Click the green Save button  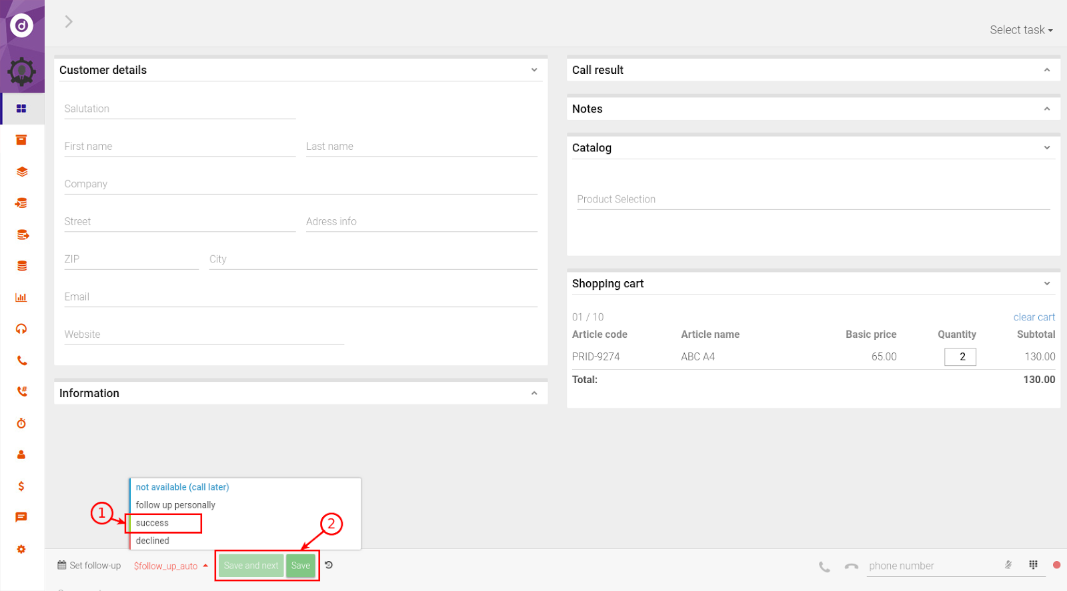pos(300,566)
